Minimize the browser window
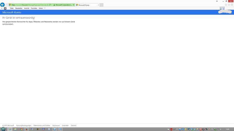Image resolution: width=234 pixels, height=131 pixels. point(223,1)
